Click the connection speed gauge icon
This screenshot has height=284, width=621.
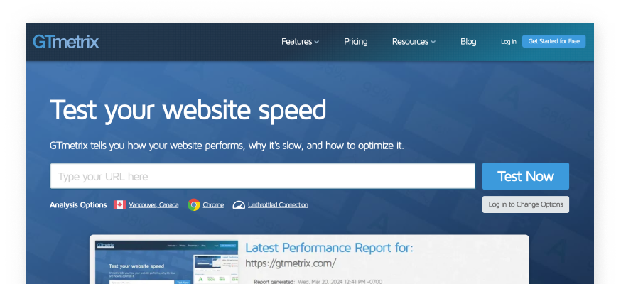tap(239, 204)
